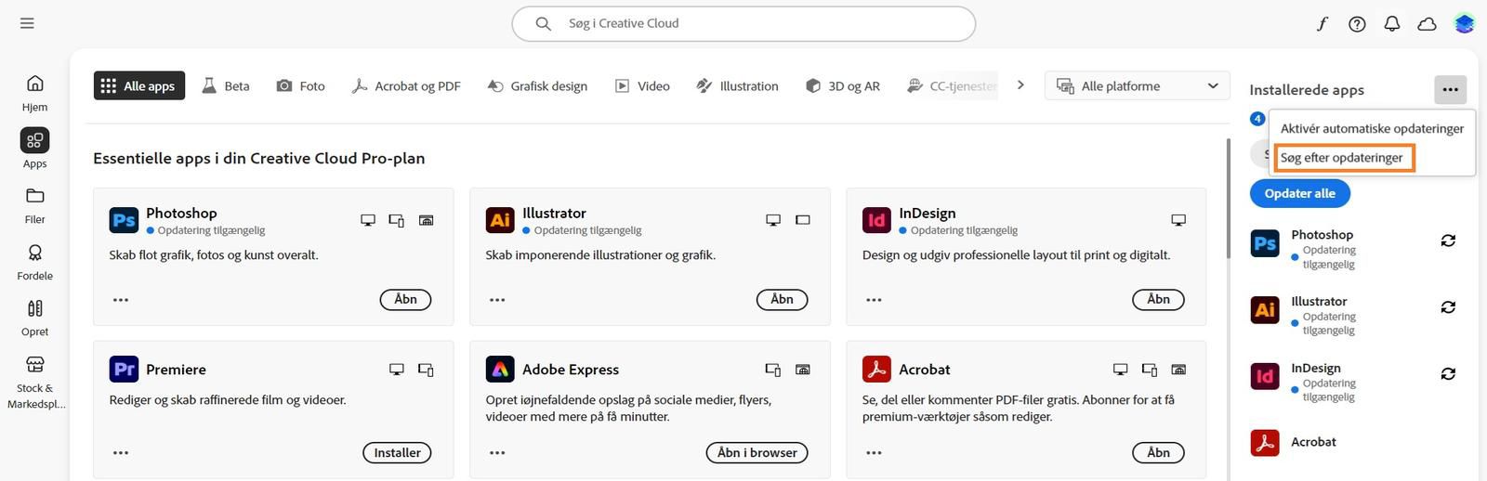Open help question mark icon
This screenshot has width=1487, height=481.
coord(1357,24)
